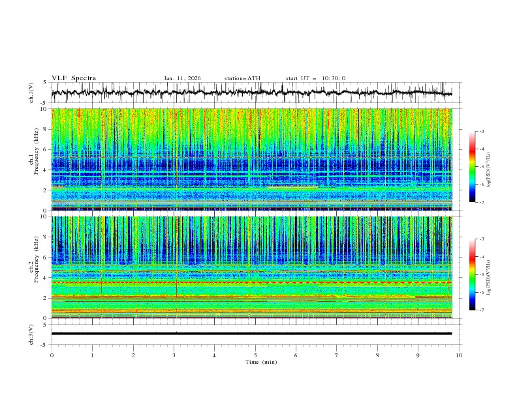The height and width of the screenshot is (399, 517).
Task: Click the "2" kHz tick of ch.1 spectrogram
Action: point(46,190)
